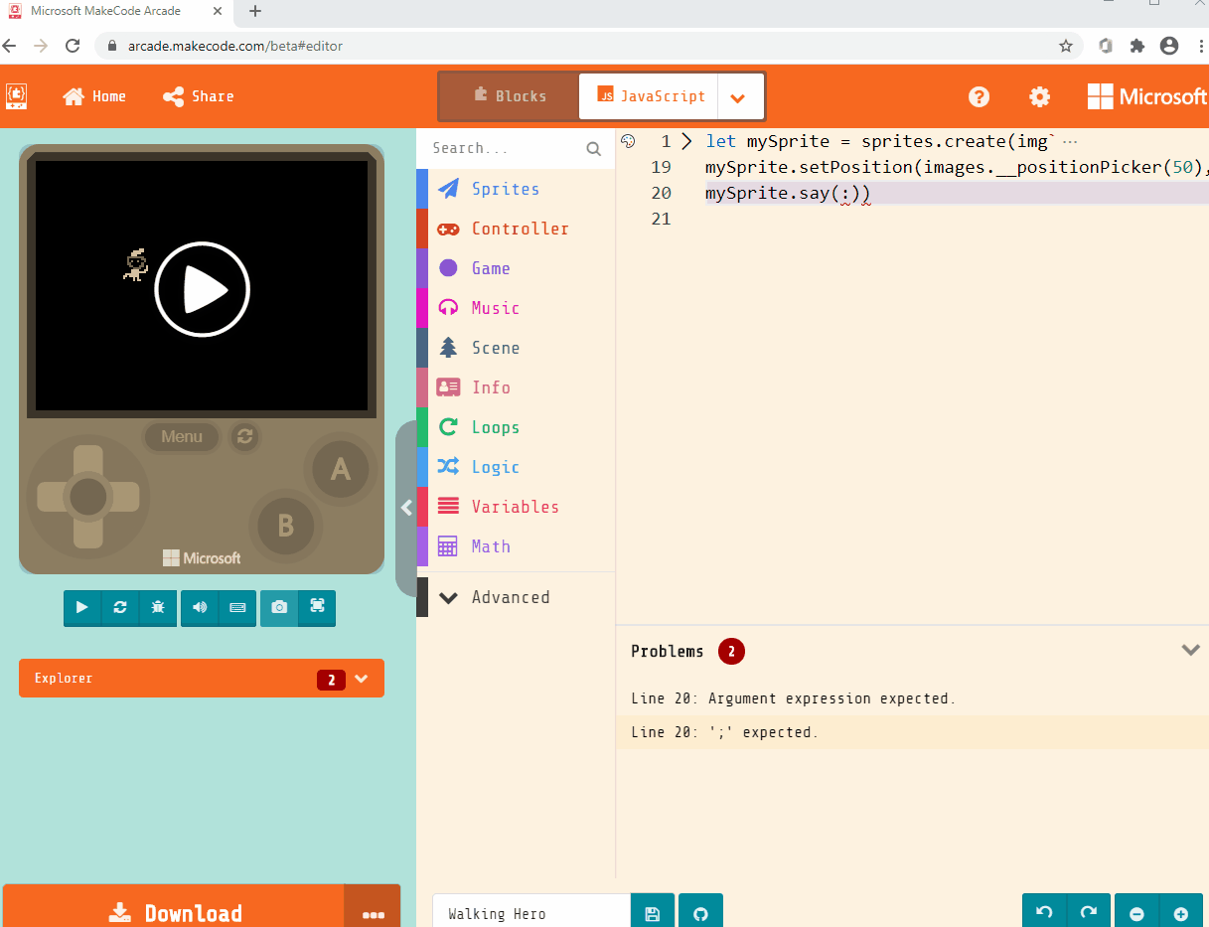Open the Music category

pos(517,308)
